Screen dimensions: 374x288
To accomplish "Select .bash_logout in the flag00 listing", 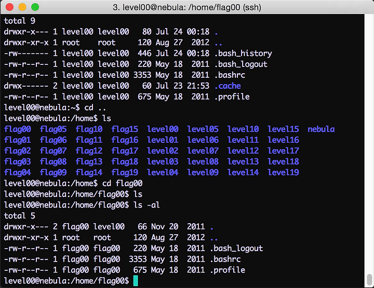I will 236,249.
